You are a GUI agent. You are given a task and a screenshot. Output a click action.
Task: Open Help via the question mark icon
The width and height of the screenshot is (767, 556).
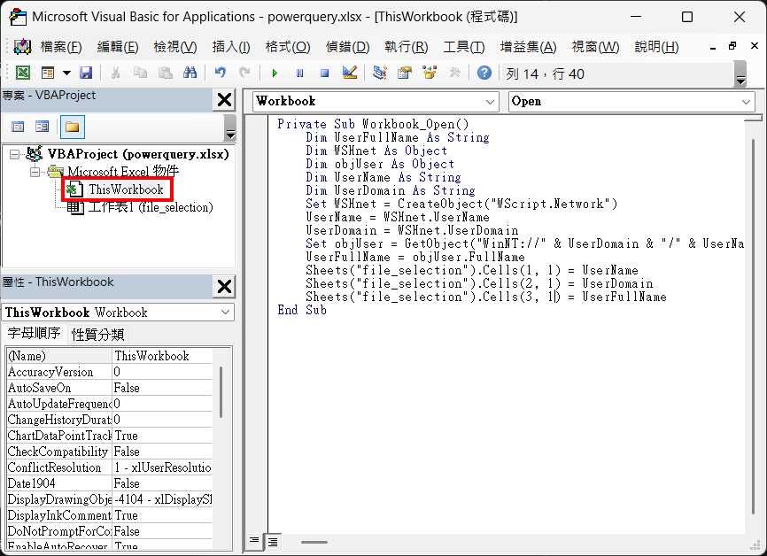(x=484, y=73)
